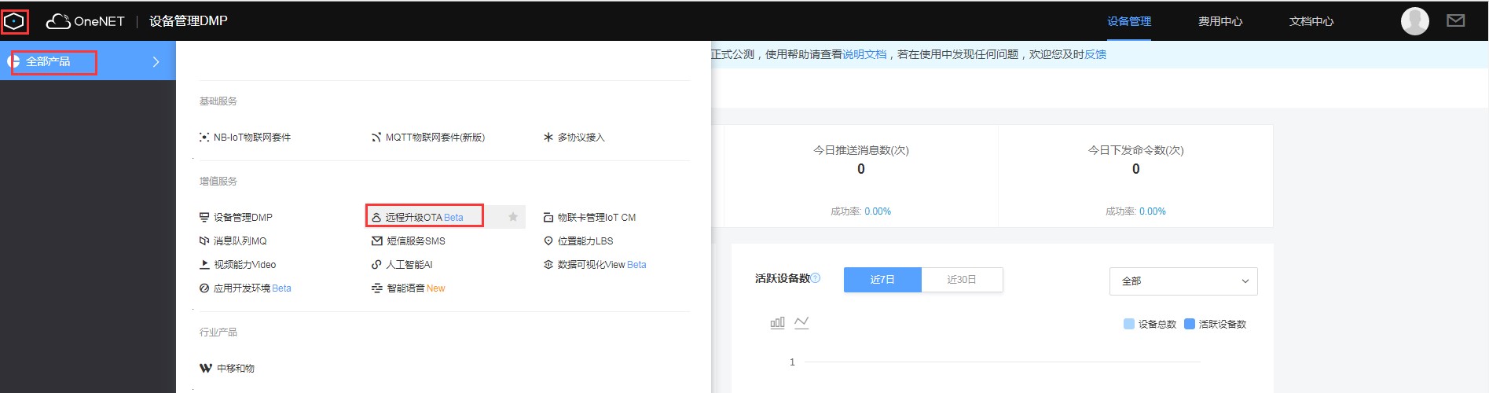Click the 数据可视化View icon
The width and height of the screenshot is (1489, 393).
coord(548,265)
